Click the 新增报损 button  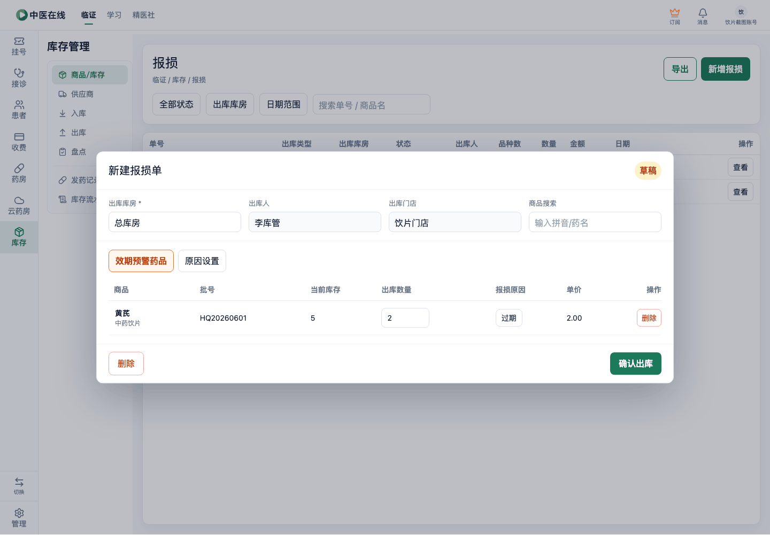tap(726, 69)
